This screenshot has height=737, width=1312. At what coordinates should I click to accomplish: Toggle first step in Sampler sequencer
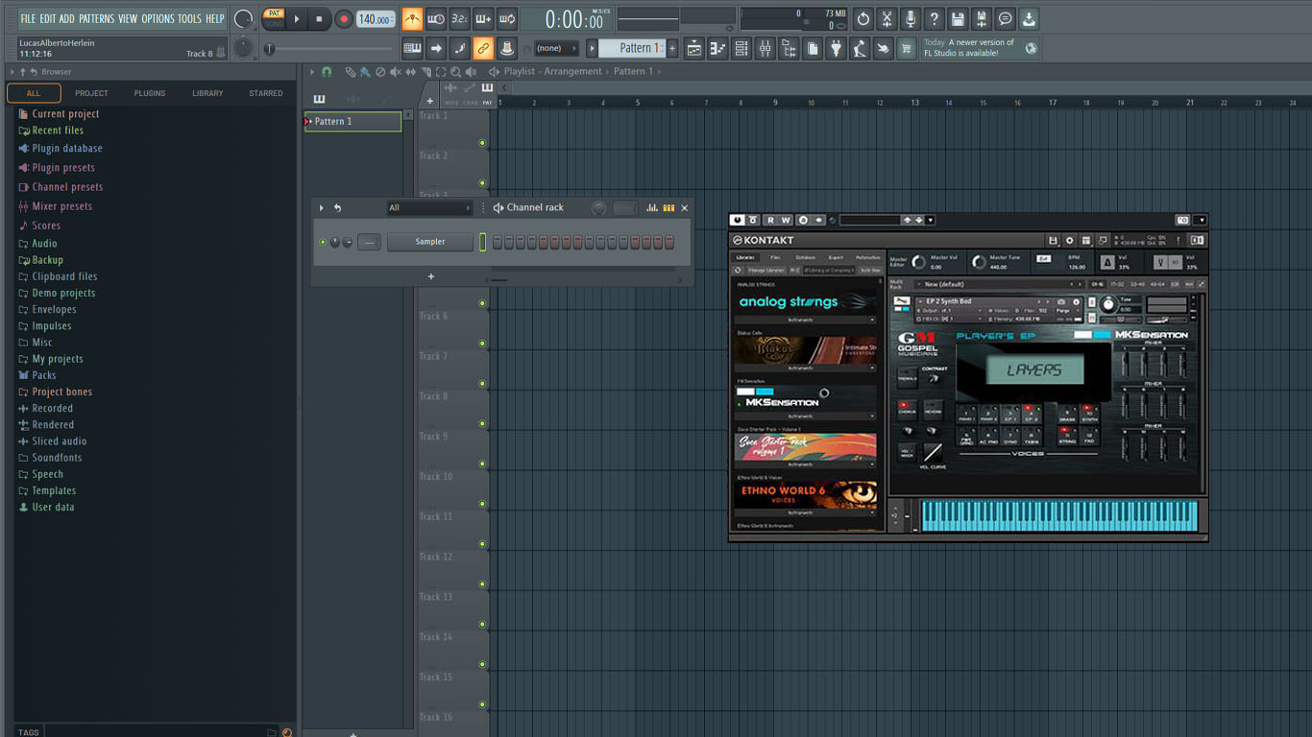click(x=498, y=243)
